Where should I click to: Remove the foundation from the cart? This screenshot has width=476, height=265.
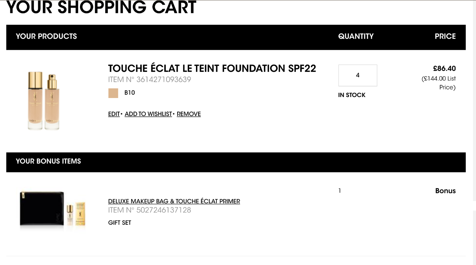[x=189, y=114]
